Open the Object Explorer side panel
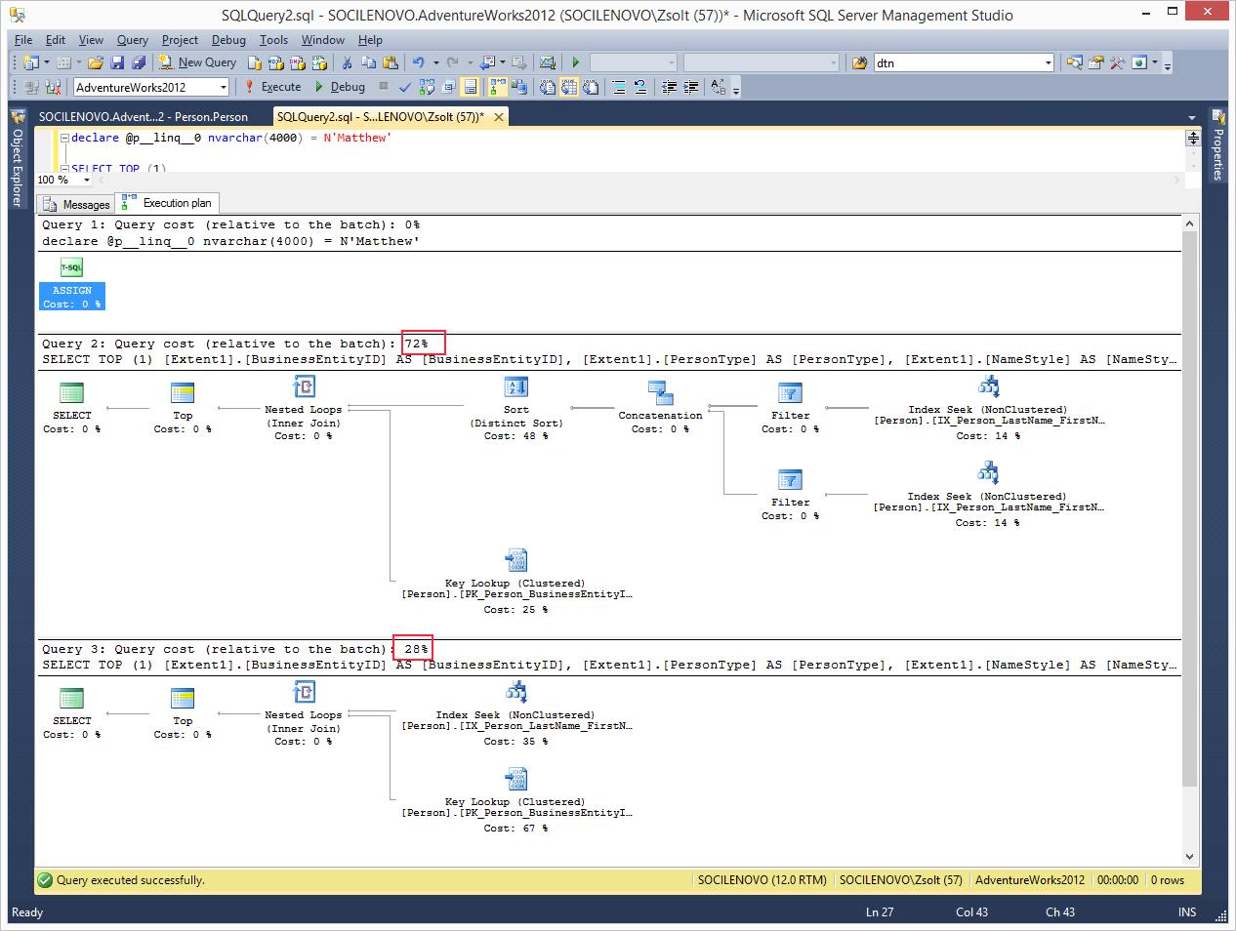1236x931 pixels. (17, 158)
